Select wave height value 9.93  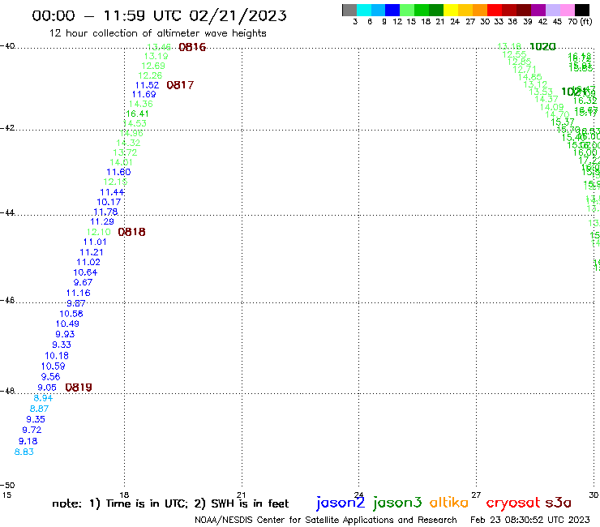(x=65, y=334)
